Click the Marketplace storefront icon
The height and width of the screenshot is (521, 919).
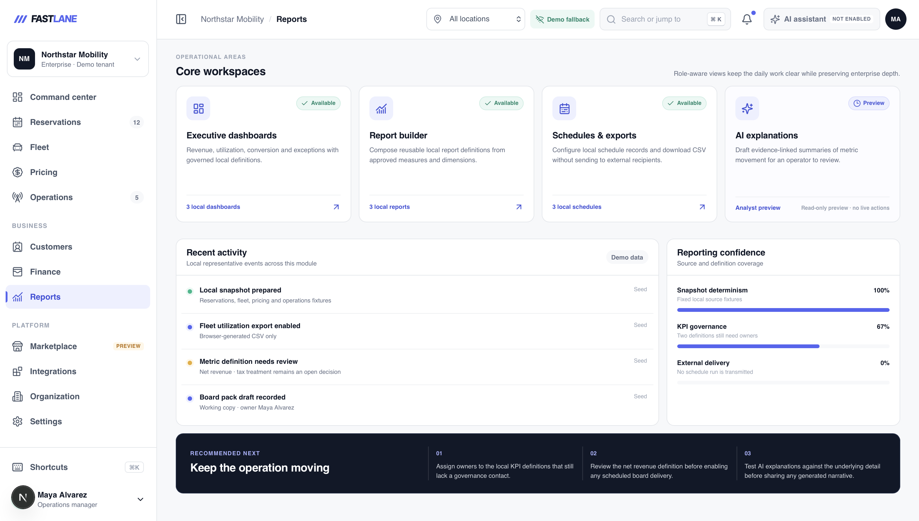[x=18, y=346]
